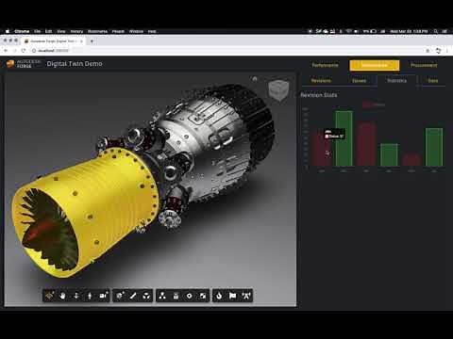Open the View menu
Image resolution: width=453 pixels, height=339 pixels.
(61, 31)
